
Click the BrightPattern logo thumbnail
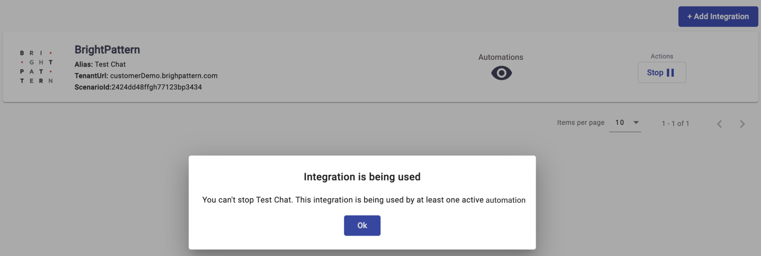pyautogui.click(x=36, y=67)
